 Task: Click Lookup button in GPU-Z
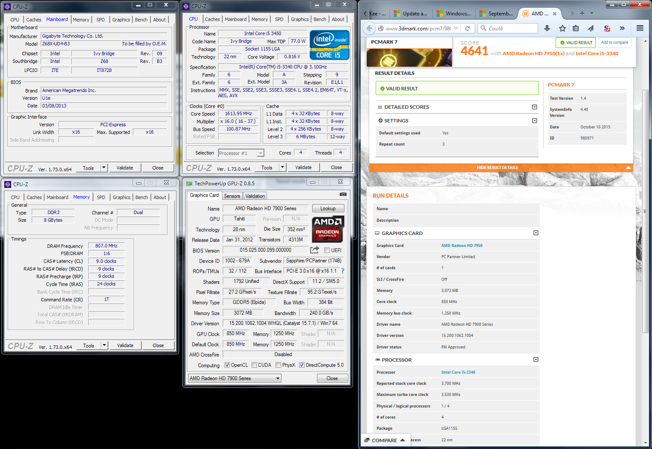328,208
